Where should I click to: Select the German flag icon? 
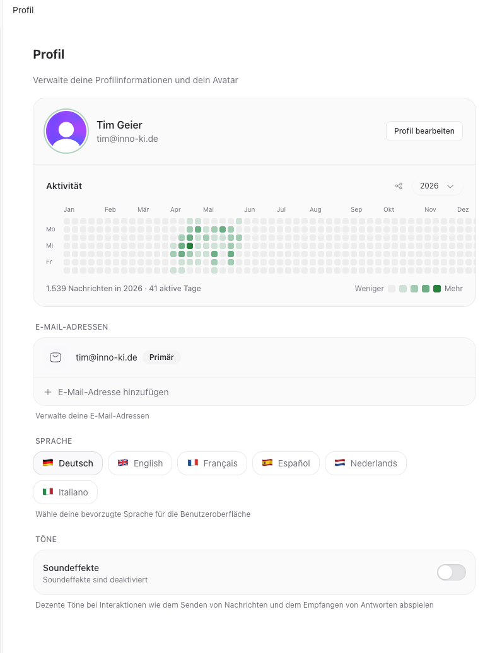click(48, 463)
